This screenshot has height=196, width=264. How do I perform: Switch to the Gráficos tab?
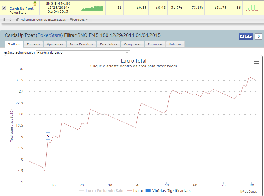14,44
